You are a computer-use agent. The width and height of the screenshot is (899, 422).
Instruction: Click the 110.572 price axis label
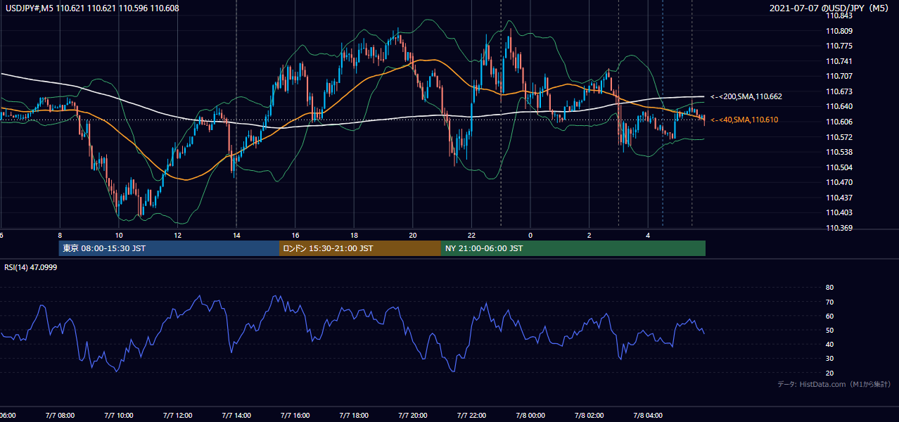pos(839,137)
